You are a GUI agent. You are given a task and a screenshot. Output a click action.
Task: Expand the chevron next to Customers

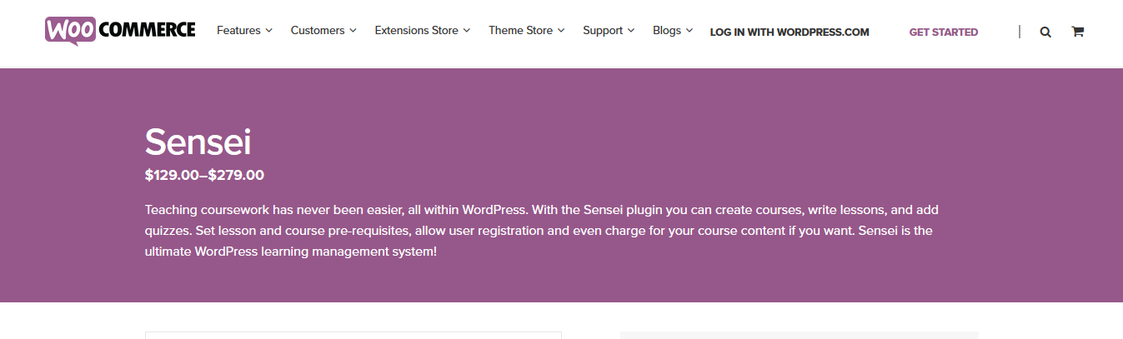coord(353,31)
